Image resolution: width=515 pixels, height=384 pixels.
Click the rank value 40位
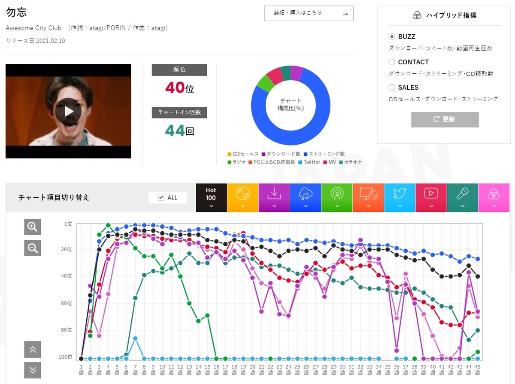(179, 88)
